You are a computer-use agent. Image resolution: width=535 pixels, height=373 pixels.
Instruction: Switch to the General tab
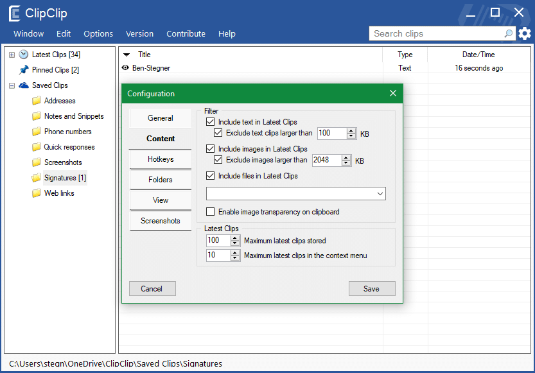161,118
